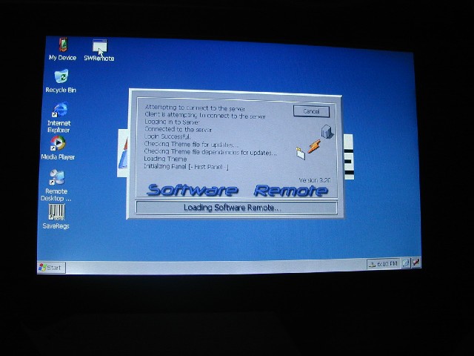This screenshot has width=474, height=356.
Task: Click the 'Version 3.20' label
Action: (315, 180)
